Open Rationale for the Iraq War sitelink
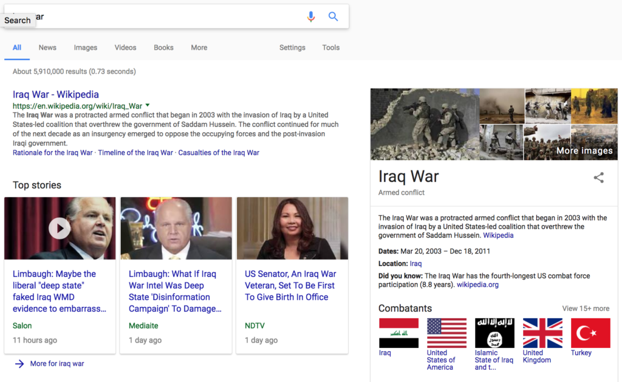Screen dimensions: 622x382 point(52,153)
